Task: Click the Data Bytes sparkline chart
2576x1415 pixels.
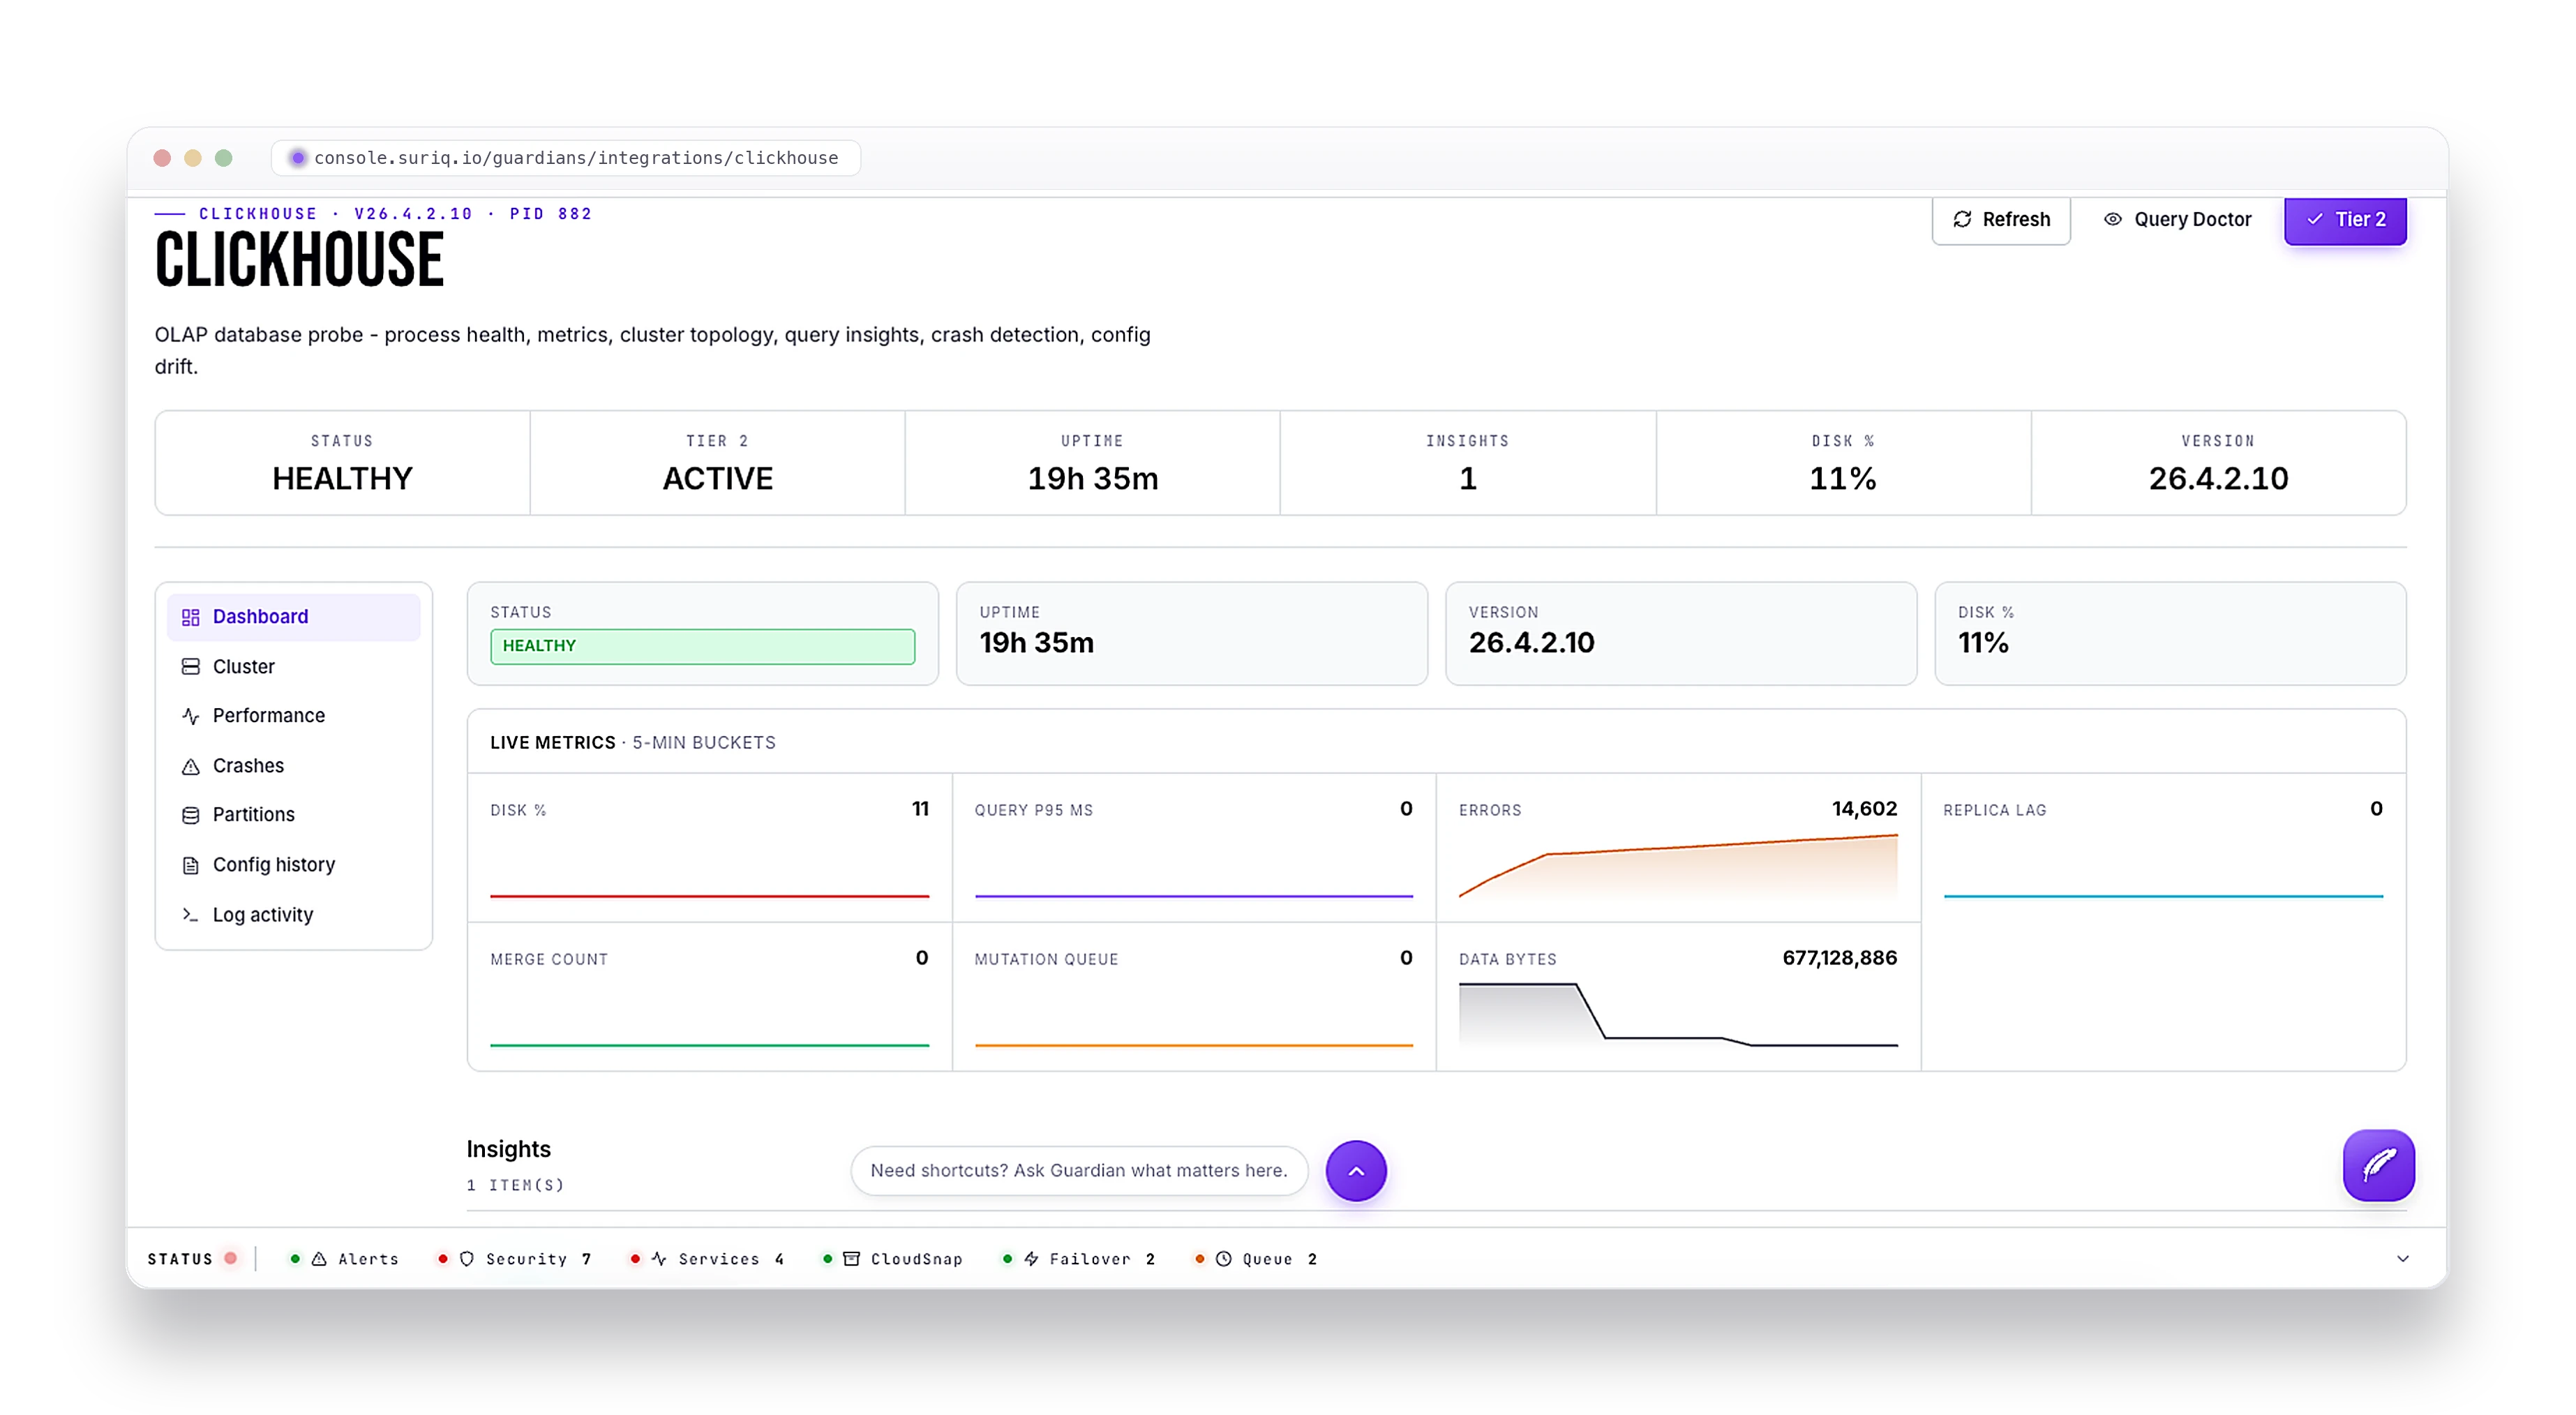Action: click(1678, 1015)
